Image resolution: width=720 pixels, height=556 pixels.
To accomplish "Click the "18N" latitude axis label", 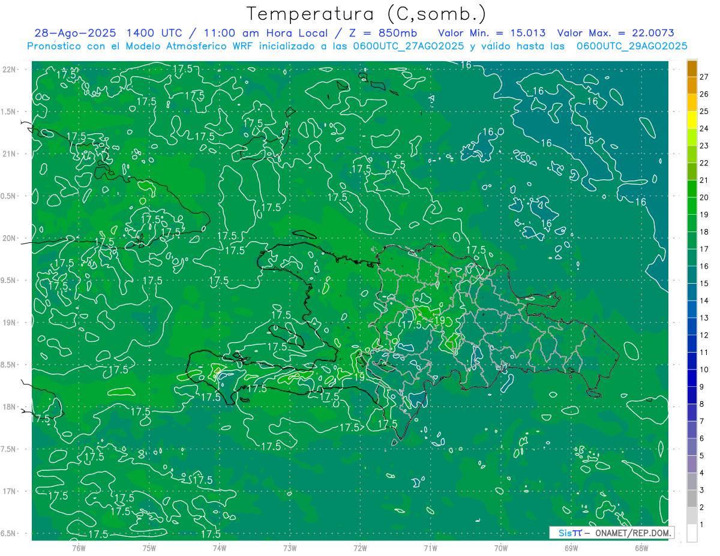I will pyautogui.click(x=10, y=407).
